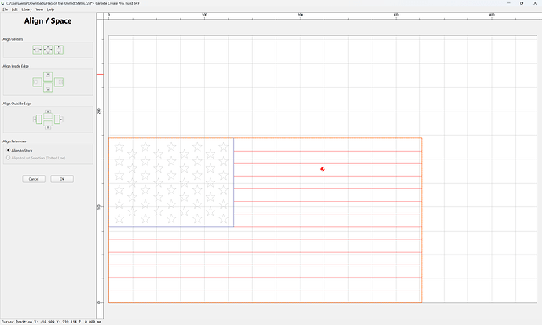Click the Align / Space panel heading

coord(48,20)
